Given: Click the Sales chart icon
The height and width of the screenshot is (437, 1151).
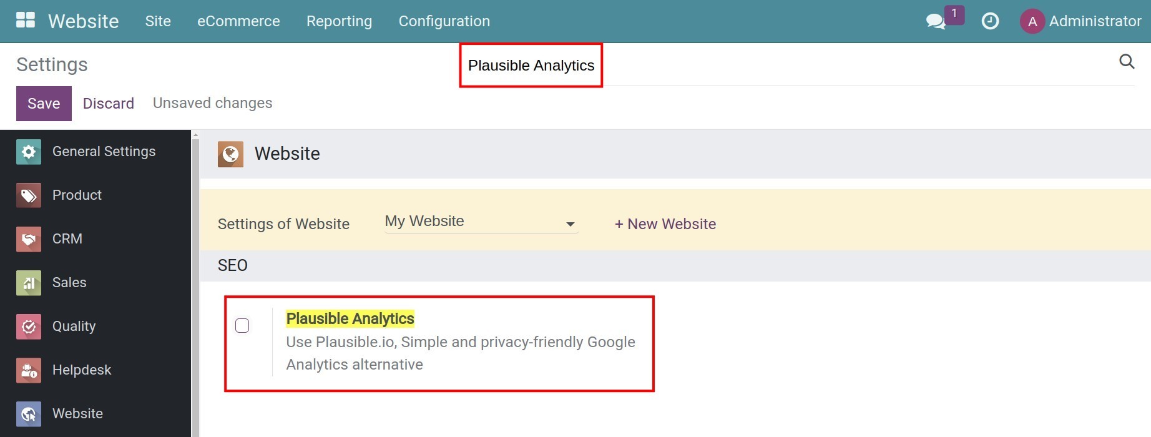Looking at the screenshot, I should click(29, 283).
